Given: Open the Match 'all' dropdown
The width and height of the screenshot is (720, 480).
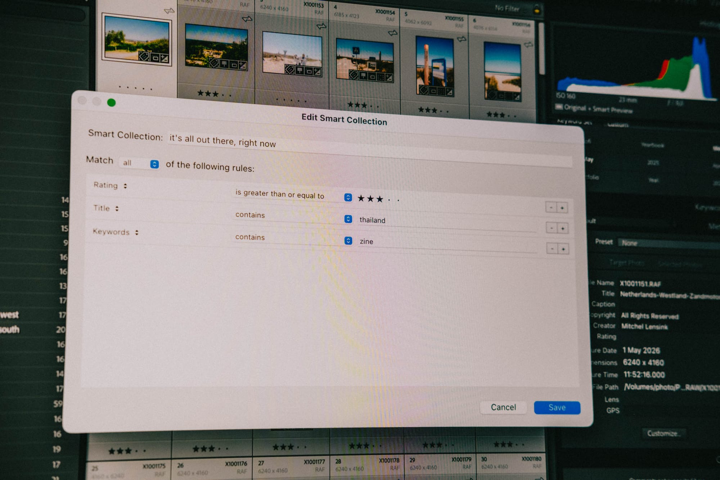Looking at the screenshot, I should [139, 163].
